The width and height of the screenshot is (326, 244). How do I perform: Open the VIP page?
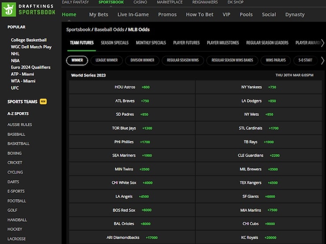pos(226,15)
